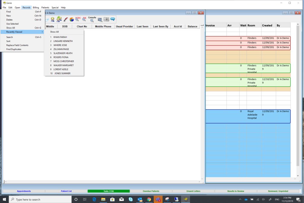Click the RX prescription search icon
This screenshot has width=304, height=203.
tap(84, 19)
